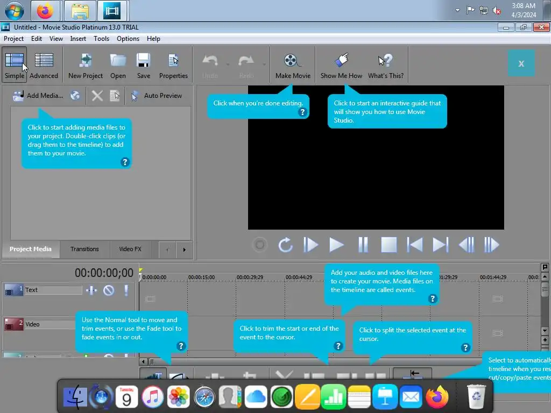551x413 pixels.
Task: Toggle Loop Playback in preview transport
Action: coord(285,245)
